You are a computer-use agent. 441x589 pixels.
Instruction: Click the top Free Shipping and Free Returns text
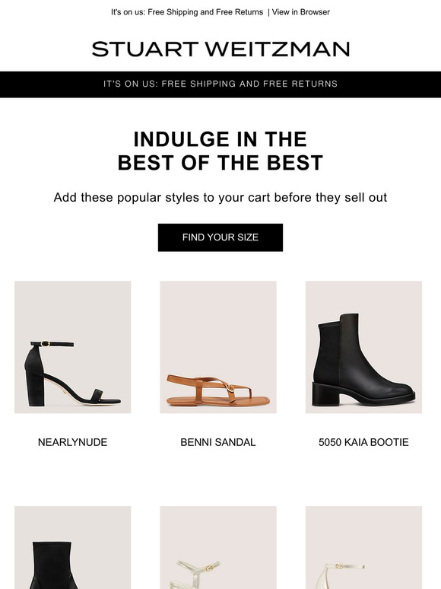point(187,12)
